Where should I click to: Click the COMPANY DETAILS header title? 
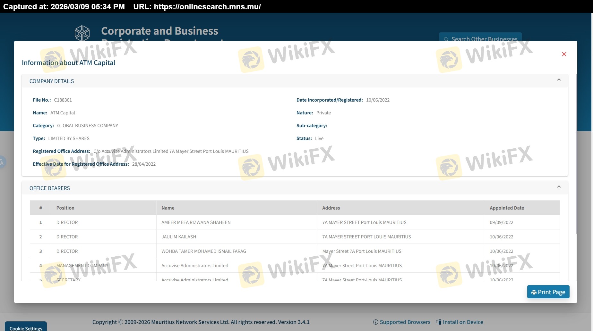[x=52, y=81]
